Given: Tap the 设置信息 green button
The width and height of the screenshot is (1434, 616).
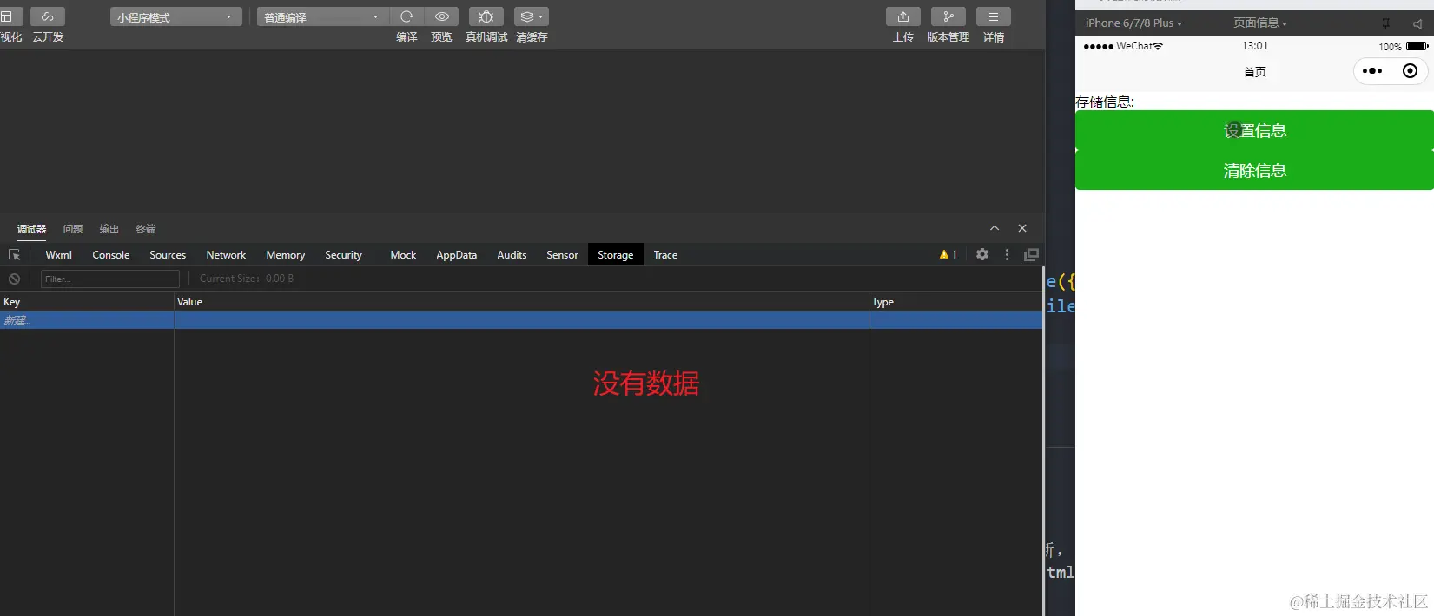Looking at the screenshot, I should pyautogui.click(x=1254, y=130).
